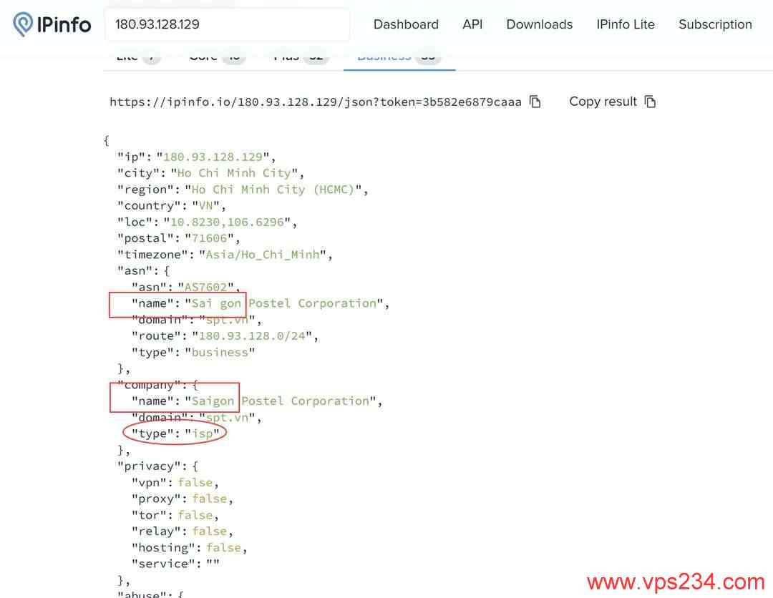Focus the IP address search field
Viewport: 773px width, 598px height.
(227, 24)
